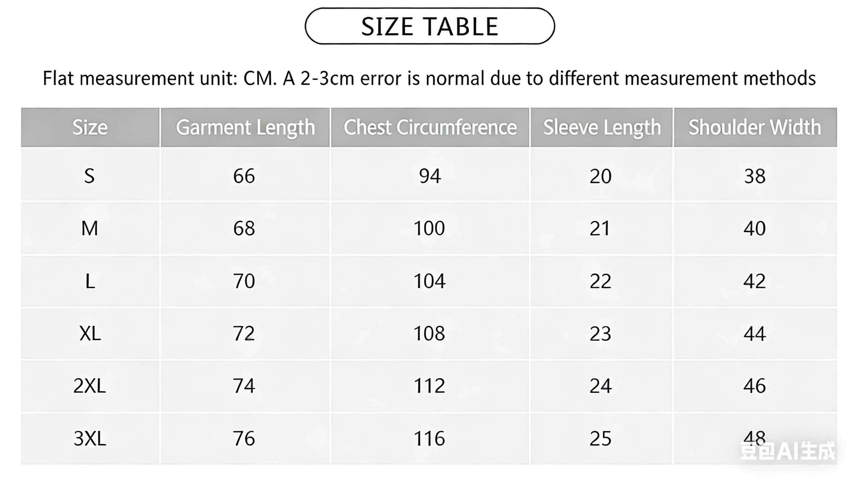Click the Shoulder Width column header
Image resolution: width=857 pixels, height=481 pixels.
pos(755,127)
